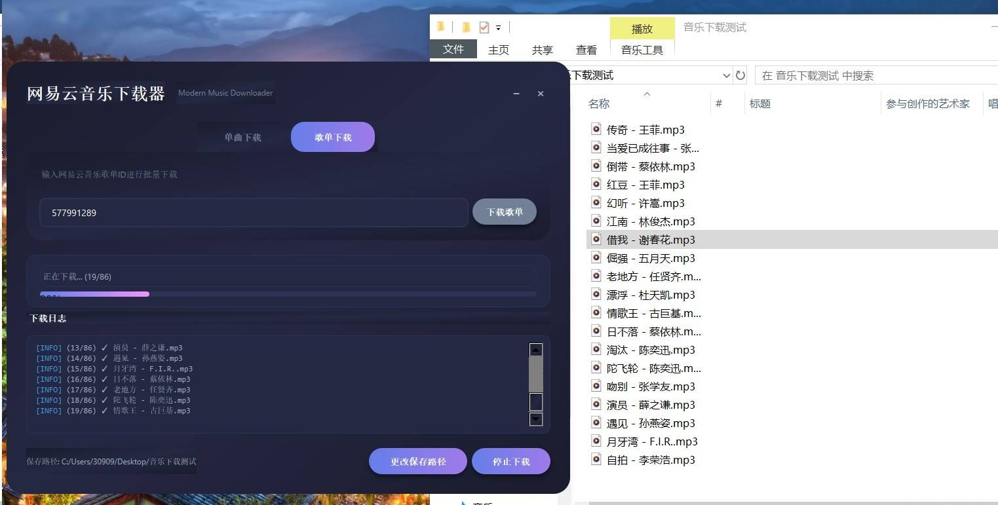Open the address bar history dropdown
Screen dimensions: 998x505
[726, 75]
